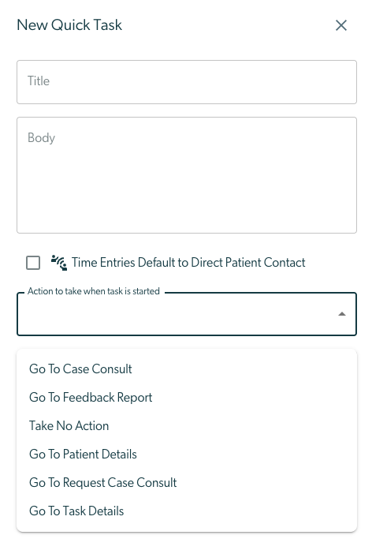Screen dimensions: 372x550
Task: Click the empty area of the action select box
Action: point(175,315)
